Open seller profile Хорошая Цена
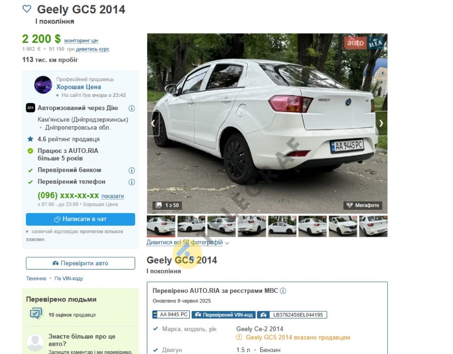 [x=79, y=87]
